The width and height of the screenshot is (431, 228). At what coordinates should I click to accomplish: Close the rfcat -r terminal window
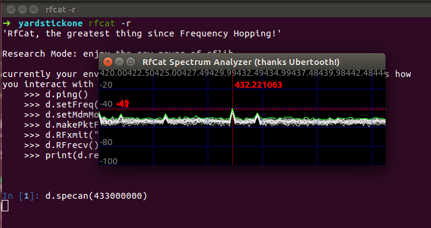(x=11, y=10)
